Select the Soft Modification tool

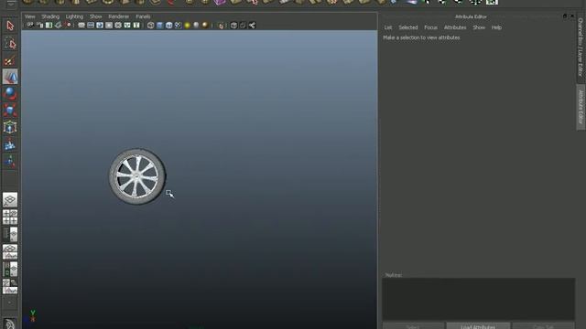coord(10,144)
